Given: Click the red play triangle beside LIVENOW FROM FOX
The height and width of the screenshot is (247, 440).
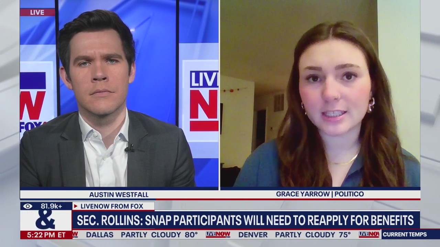Looking at the screenshot, I should (75, 207).
